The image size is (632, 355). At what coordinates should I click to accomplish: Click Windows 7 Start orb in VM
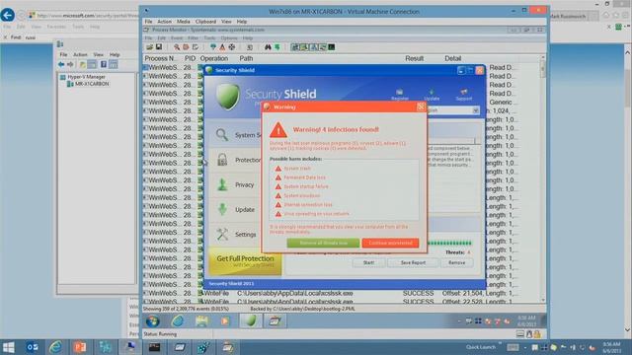click(x=153, y=321)
